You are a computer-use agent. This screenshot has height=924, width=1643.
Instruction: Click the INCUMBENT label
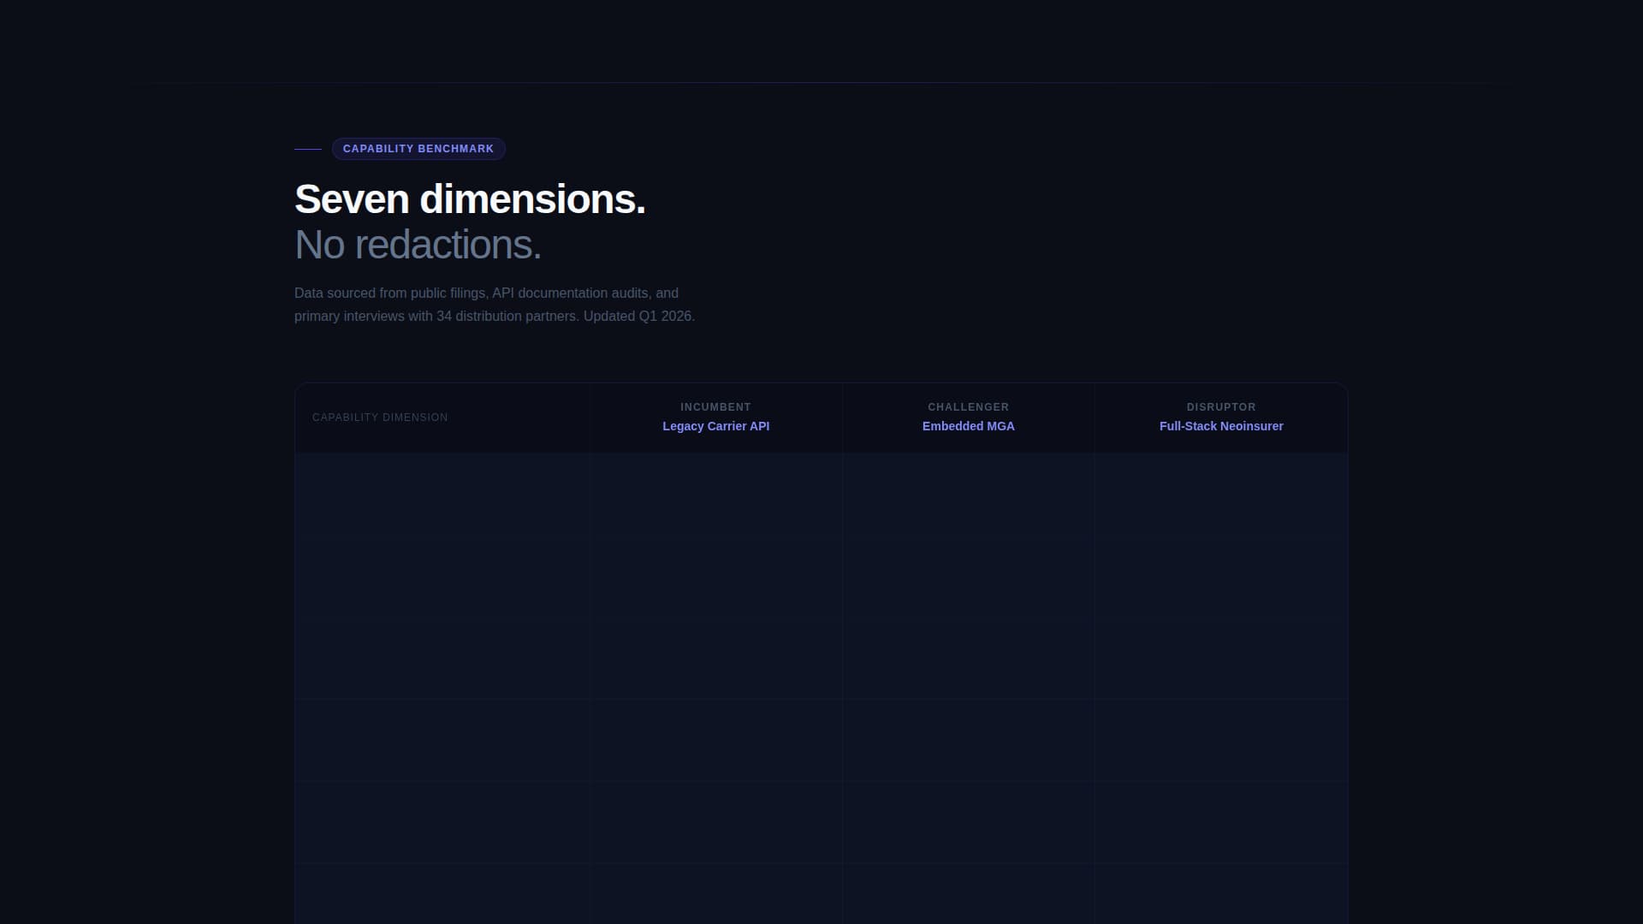tap(715, 406)
